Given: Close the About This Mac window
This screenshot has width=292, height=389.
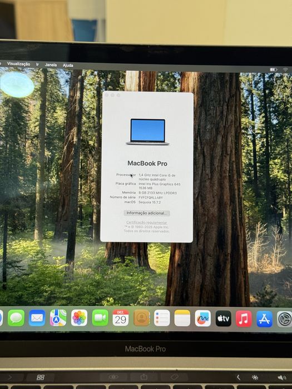Looking at the screenshot, I should click(107, 95).
